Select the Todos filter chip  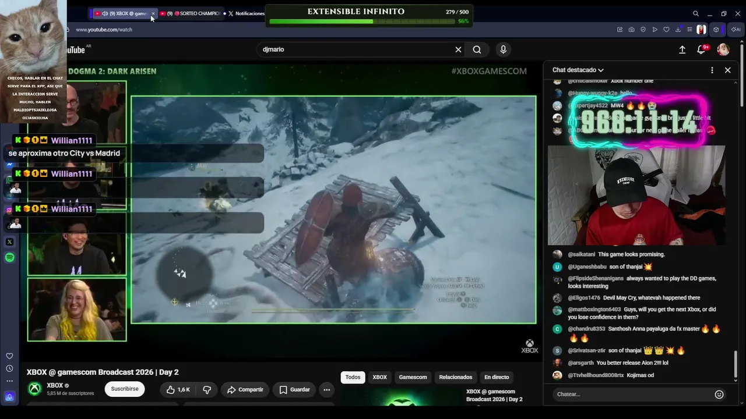[x=353, y=377]
